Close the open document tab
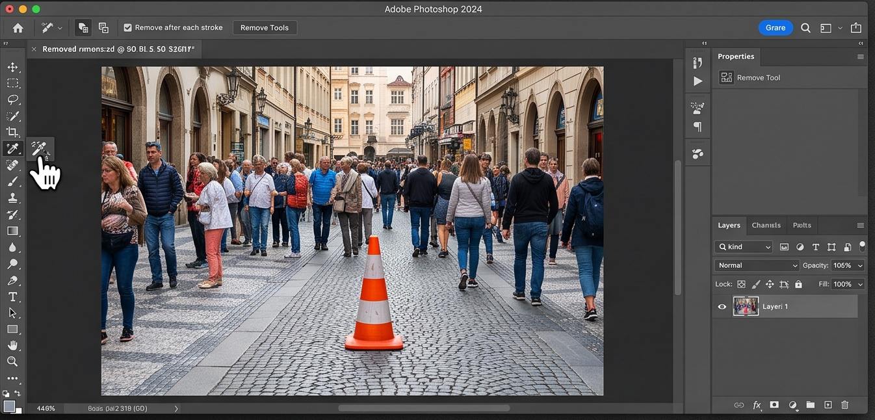 [34, 49]
